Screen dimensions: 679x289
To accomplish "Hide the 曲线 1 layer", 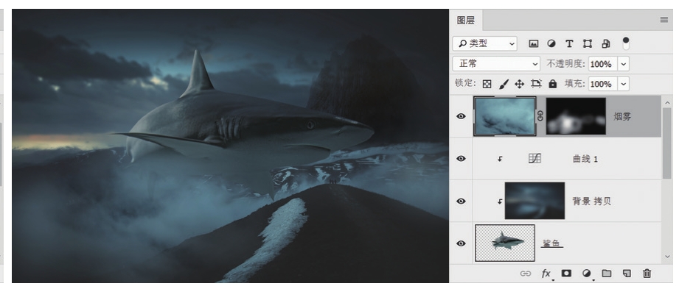I will pos(462,159).
